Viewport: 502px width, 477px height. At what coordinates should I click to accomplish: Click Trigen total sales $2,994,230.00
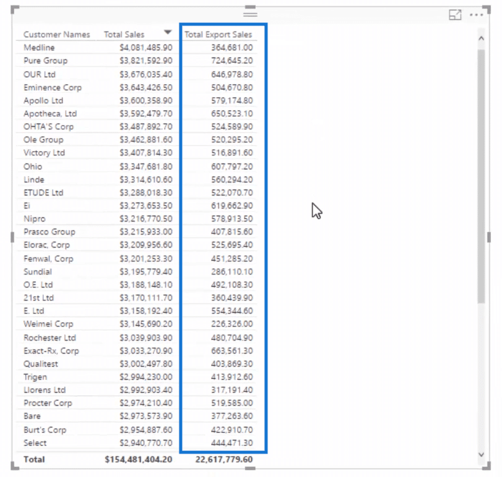click(x=146, y=377)
